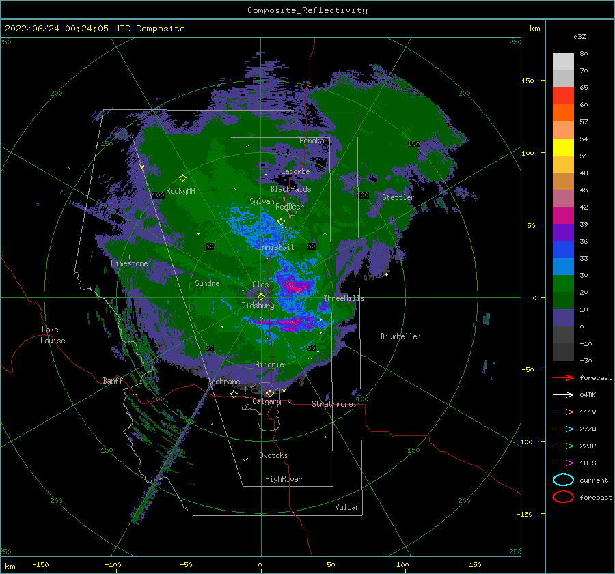Click the dBZ legend heading

579,36
